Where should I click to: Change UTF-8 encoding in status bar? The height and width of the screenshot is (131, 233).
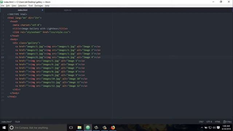click(209, 122)
